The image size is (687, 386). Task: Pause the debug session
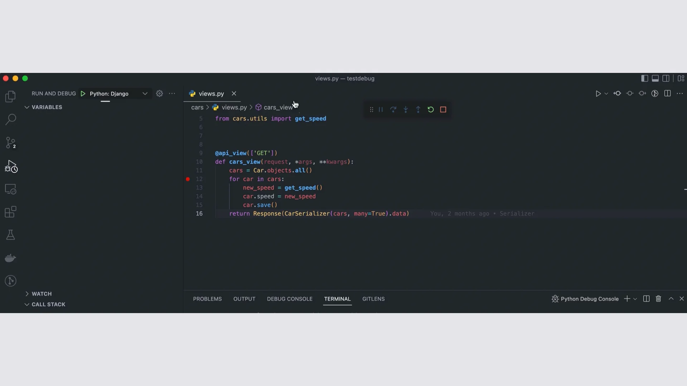coord(381,110)
